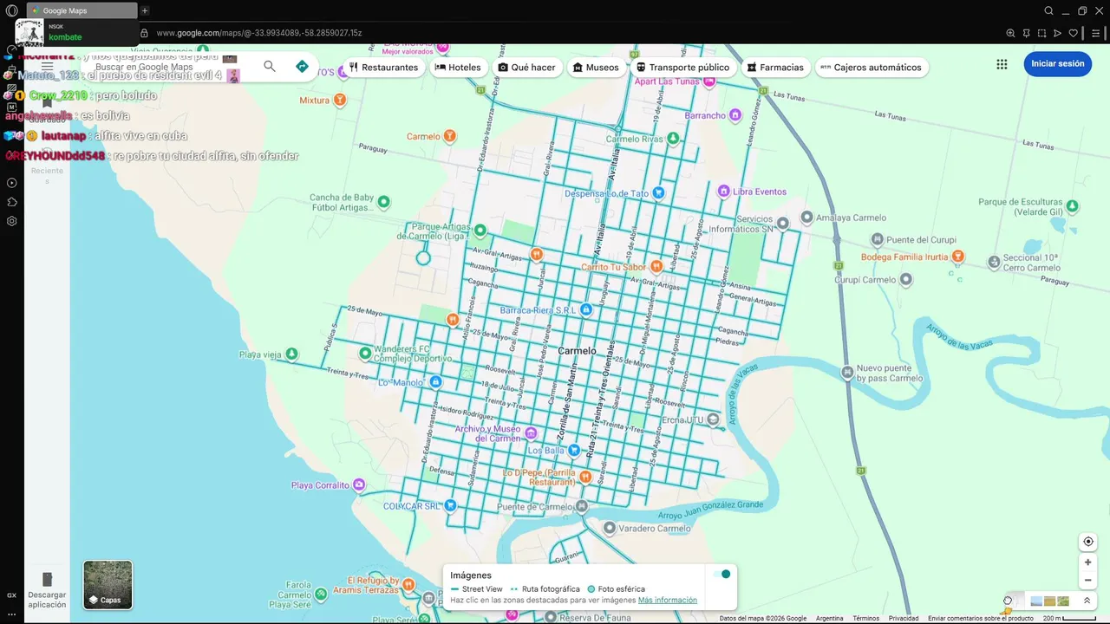Click Enviar comentarios sobre el producto
The image size is (1110, 624).
[x=981, y=618]
